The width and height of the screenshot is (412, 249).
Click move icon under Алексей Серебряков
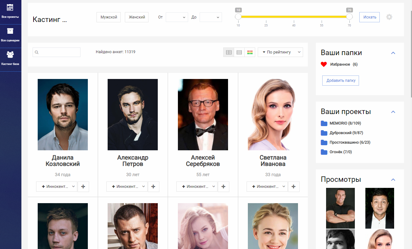224,187
